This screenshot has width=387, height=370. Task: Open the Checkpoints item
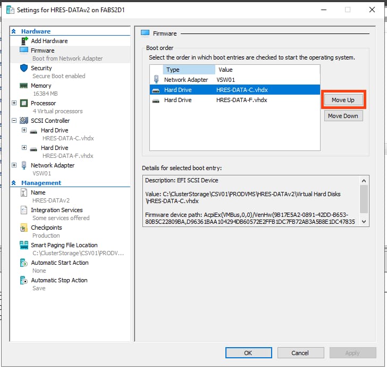point(46,228)
